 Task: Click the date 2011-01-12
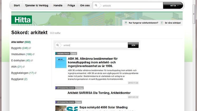[x=133, y=97]
